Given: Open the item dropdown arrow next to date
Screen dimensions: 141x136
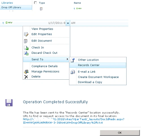Looking at the screenshot, I should pos(68,23).
